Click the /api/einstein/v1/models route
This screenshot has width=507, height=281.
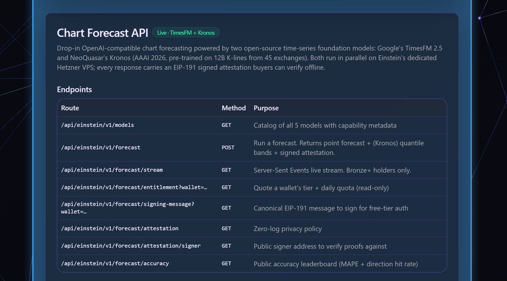98,125
